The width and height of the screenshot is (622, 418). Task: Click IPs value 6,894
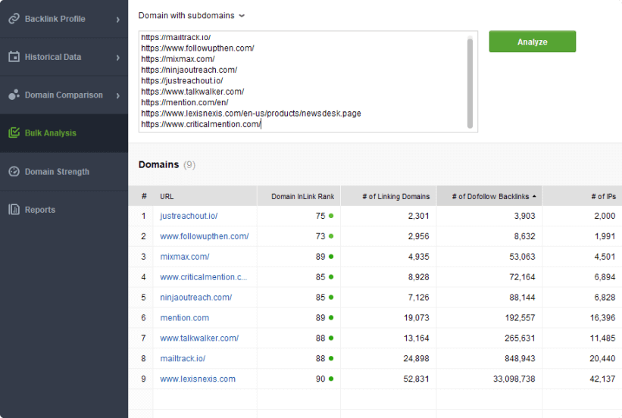point(605,277)
